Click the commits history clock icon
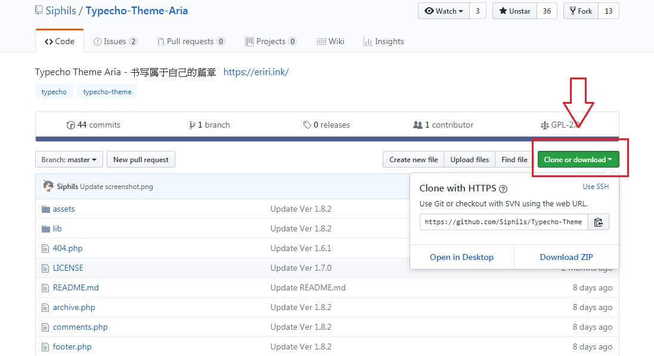This screenshot has width=654, height=356. 70,125
